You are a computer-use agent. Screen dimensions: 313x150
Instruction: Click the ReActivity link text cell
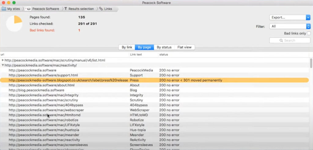[138, 140]
